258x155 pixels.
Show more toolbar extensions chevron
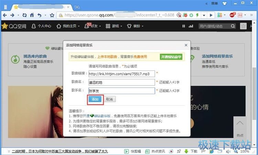[251, 15]
